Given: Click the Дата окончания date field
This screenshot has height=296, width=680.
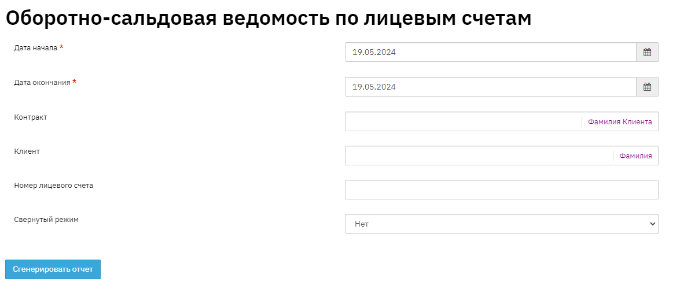Looking at the screenshot, I should pos(490,87).
